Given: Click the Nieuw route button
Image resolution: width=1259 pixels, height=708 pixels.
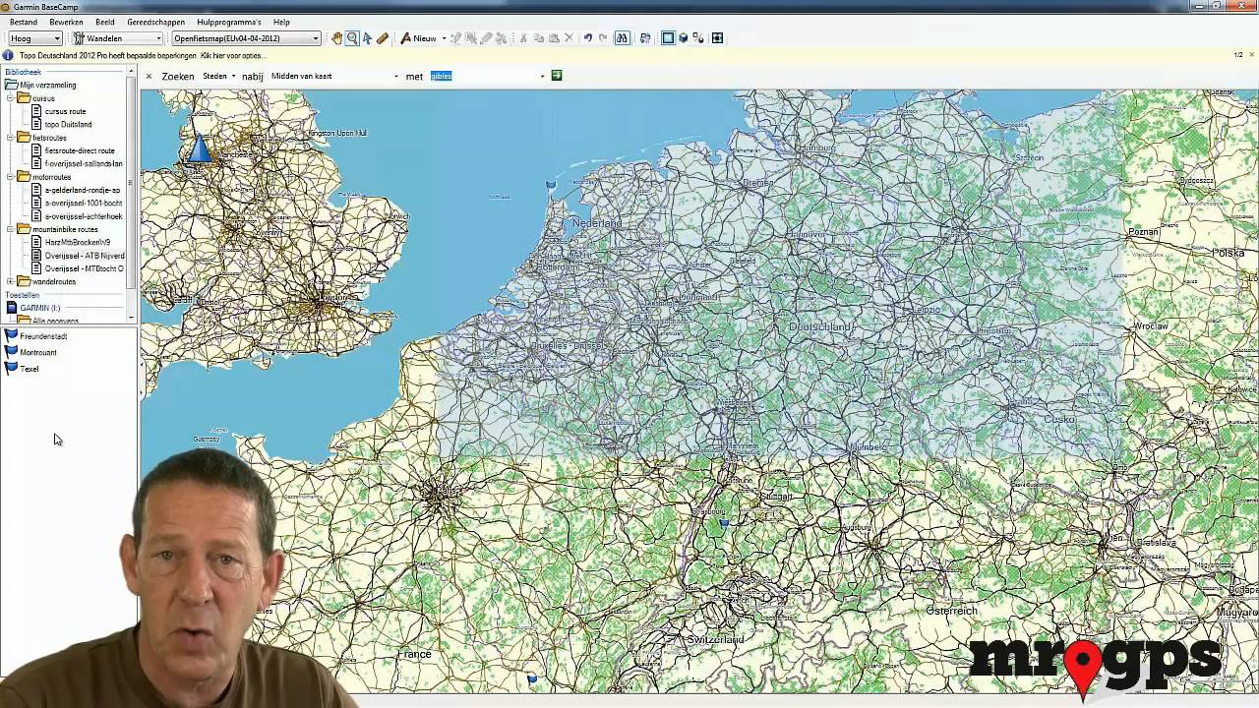Looking at the screenshot, I should pyautogui.click(x=418, y=38).
